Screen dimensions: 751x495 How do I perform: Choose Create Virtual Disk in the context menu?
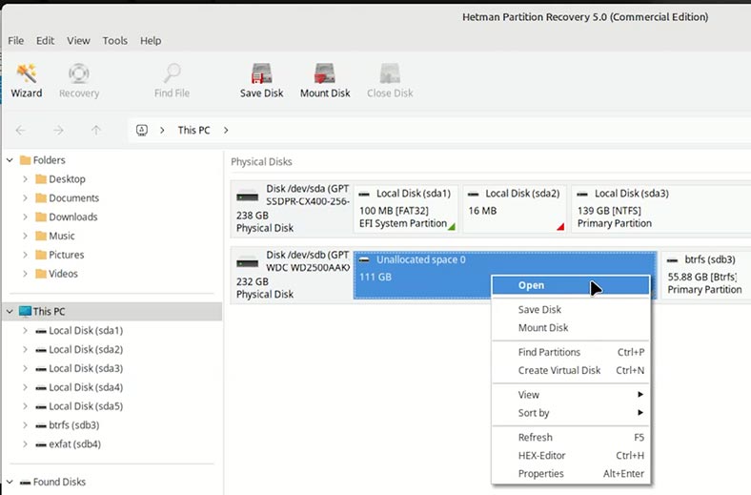[571, 370]
